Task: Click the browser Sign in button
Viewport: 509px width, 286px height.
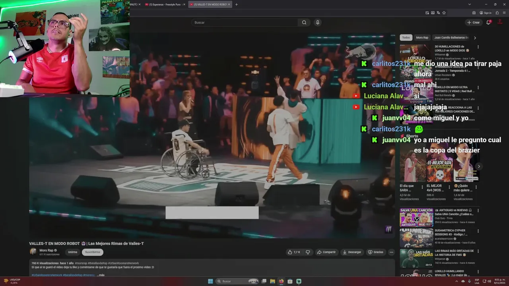Action: point(486,13)
